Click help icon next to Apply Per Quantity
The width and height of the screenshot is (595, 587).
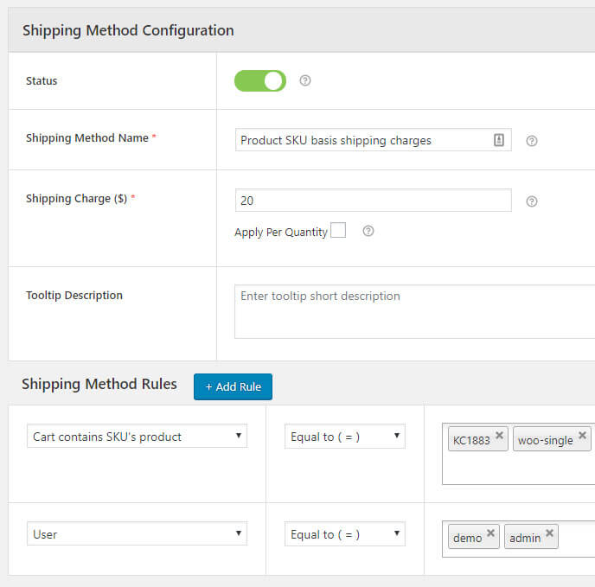pos(368,231)
